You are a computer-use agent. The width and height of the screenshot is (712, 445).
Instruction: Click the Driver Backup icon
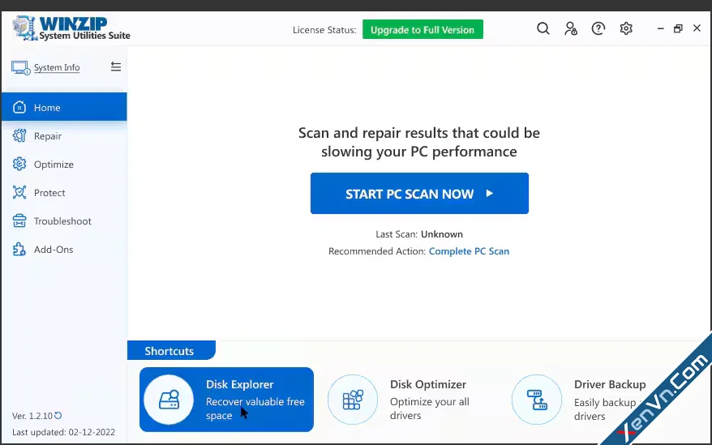point(537,400)
